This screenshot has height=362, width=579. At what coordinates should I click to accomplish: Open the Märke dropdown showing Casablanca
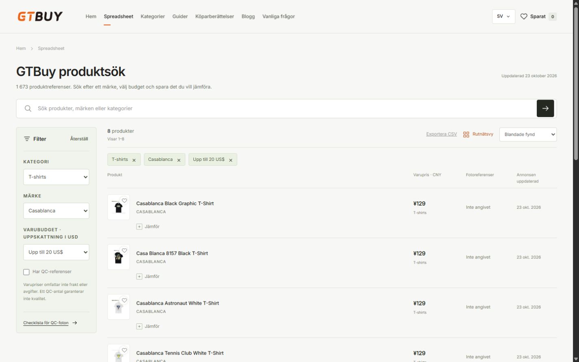point(56,211)
